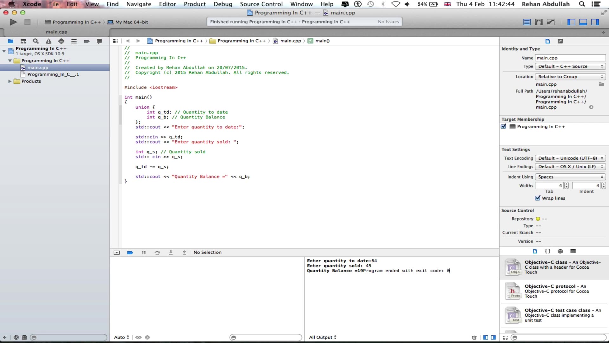Toggle breakpoints activation in debug bar

130,252
